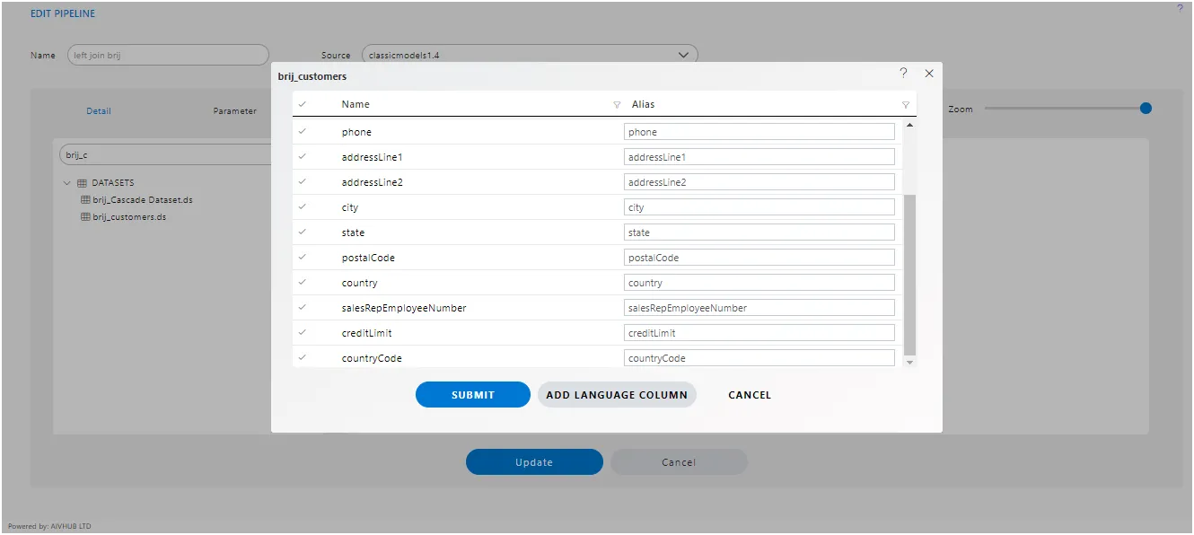Collapse the DATASETS tree node

[67, 183]
